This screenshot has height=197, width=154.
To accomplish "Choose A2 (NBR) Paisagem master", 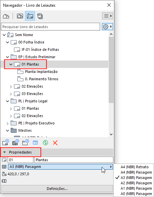I will click(136, 183).
